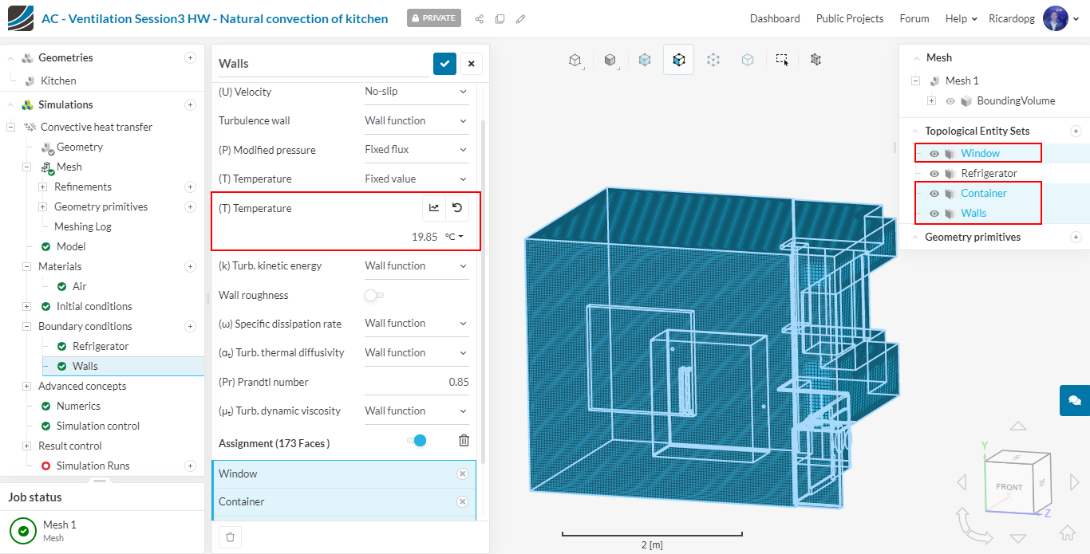Switch to surfaces with edges render mode

610,59
